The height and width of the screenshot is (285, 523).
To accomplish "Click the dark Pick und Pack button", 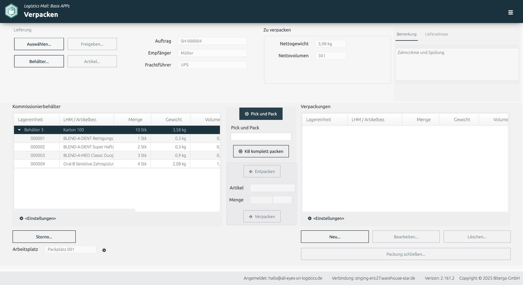I will point(261,114).
